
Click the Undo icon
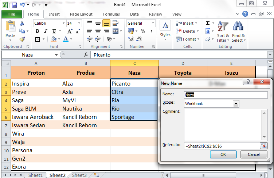[x=22, y=5]
